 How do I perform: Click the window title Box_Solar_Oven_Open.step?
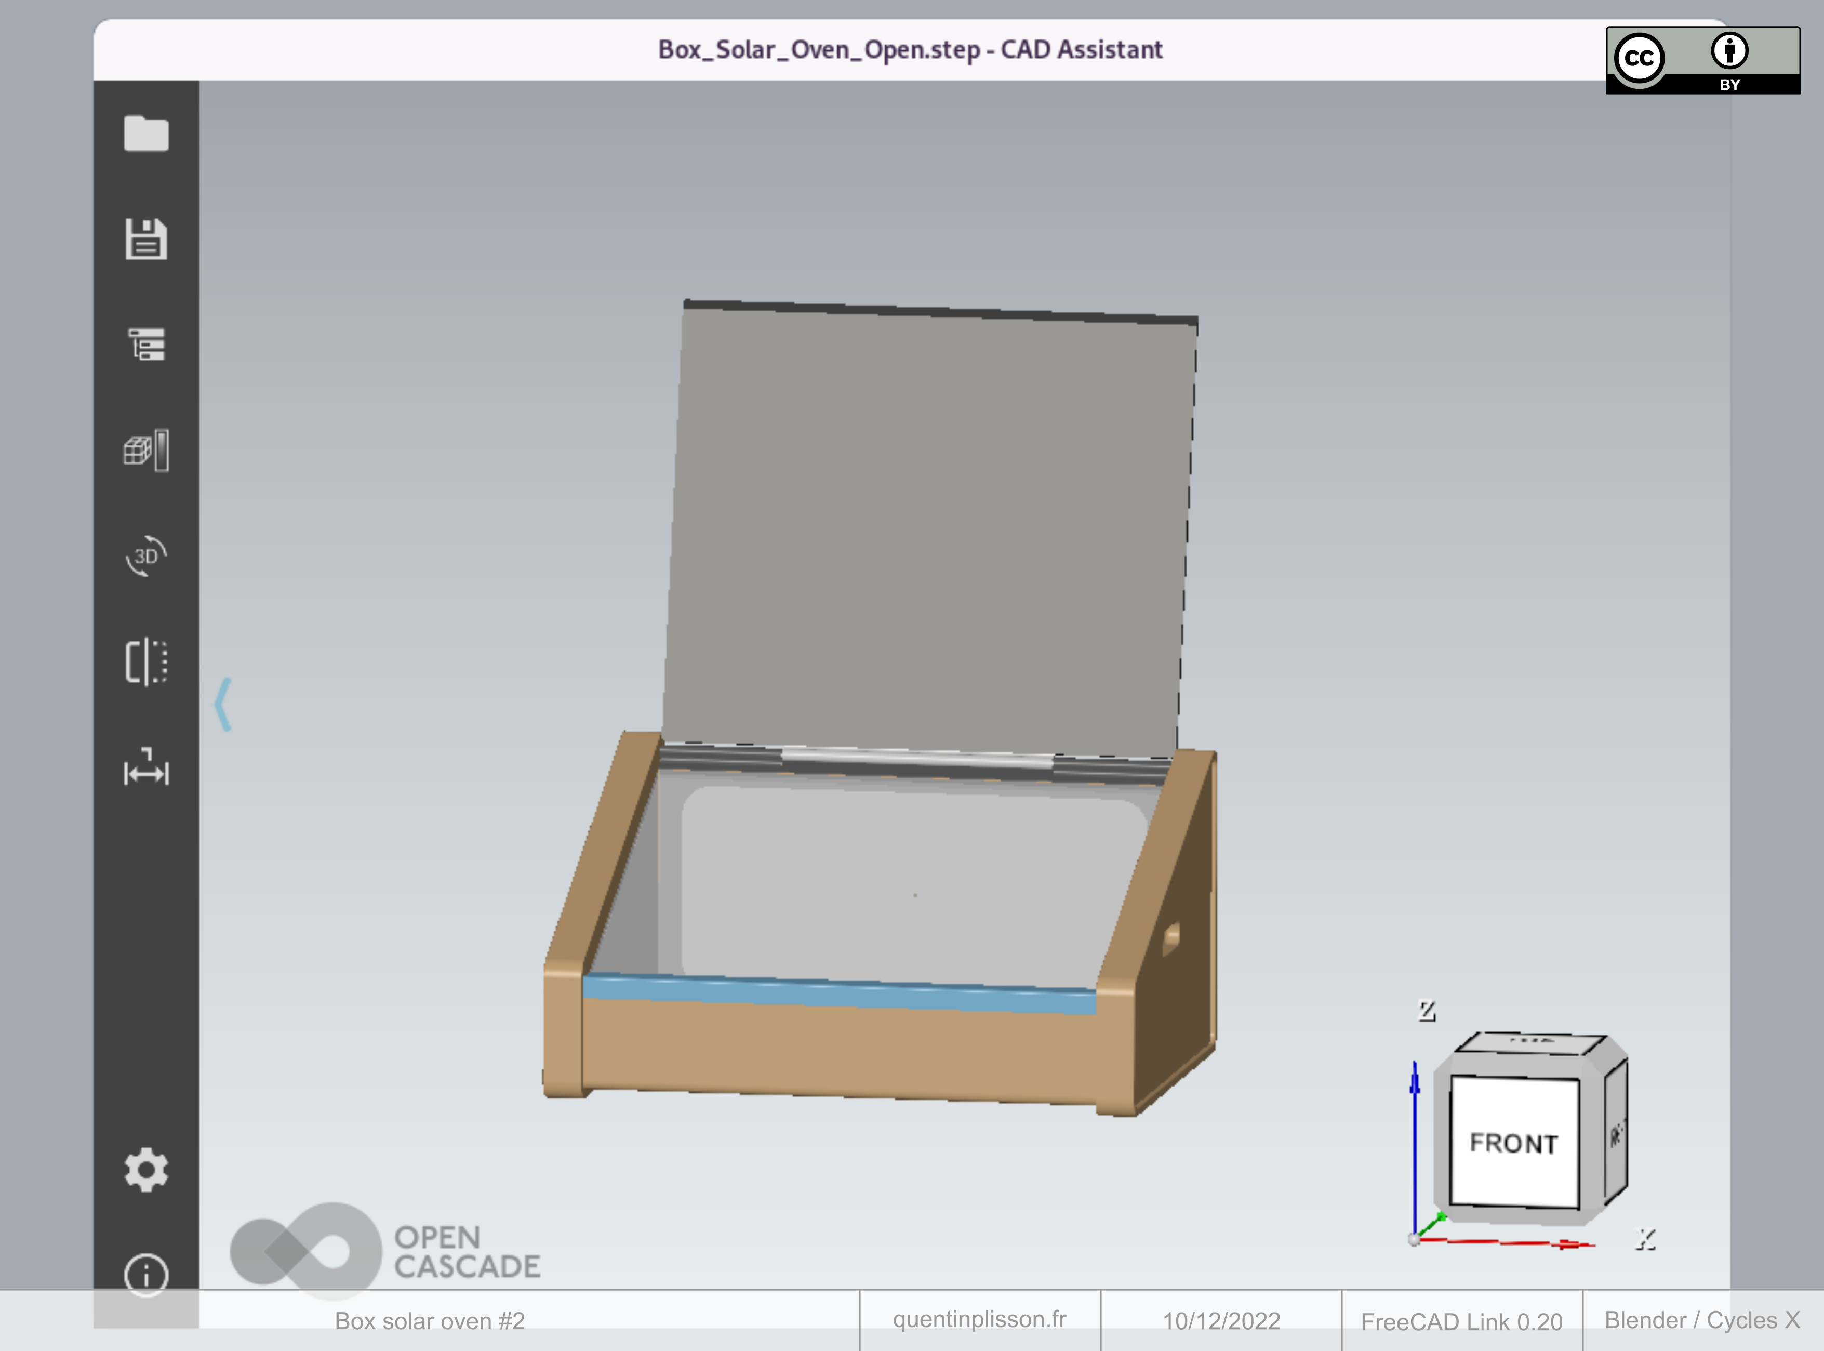pos(910,50)
